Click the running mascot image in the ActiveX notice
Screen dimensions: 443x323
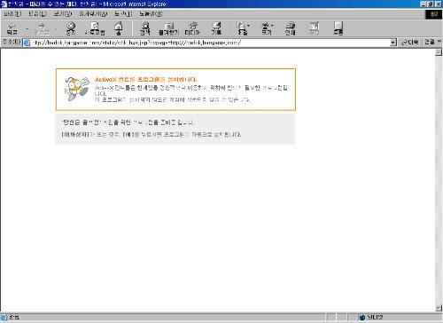[77, 89]
